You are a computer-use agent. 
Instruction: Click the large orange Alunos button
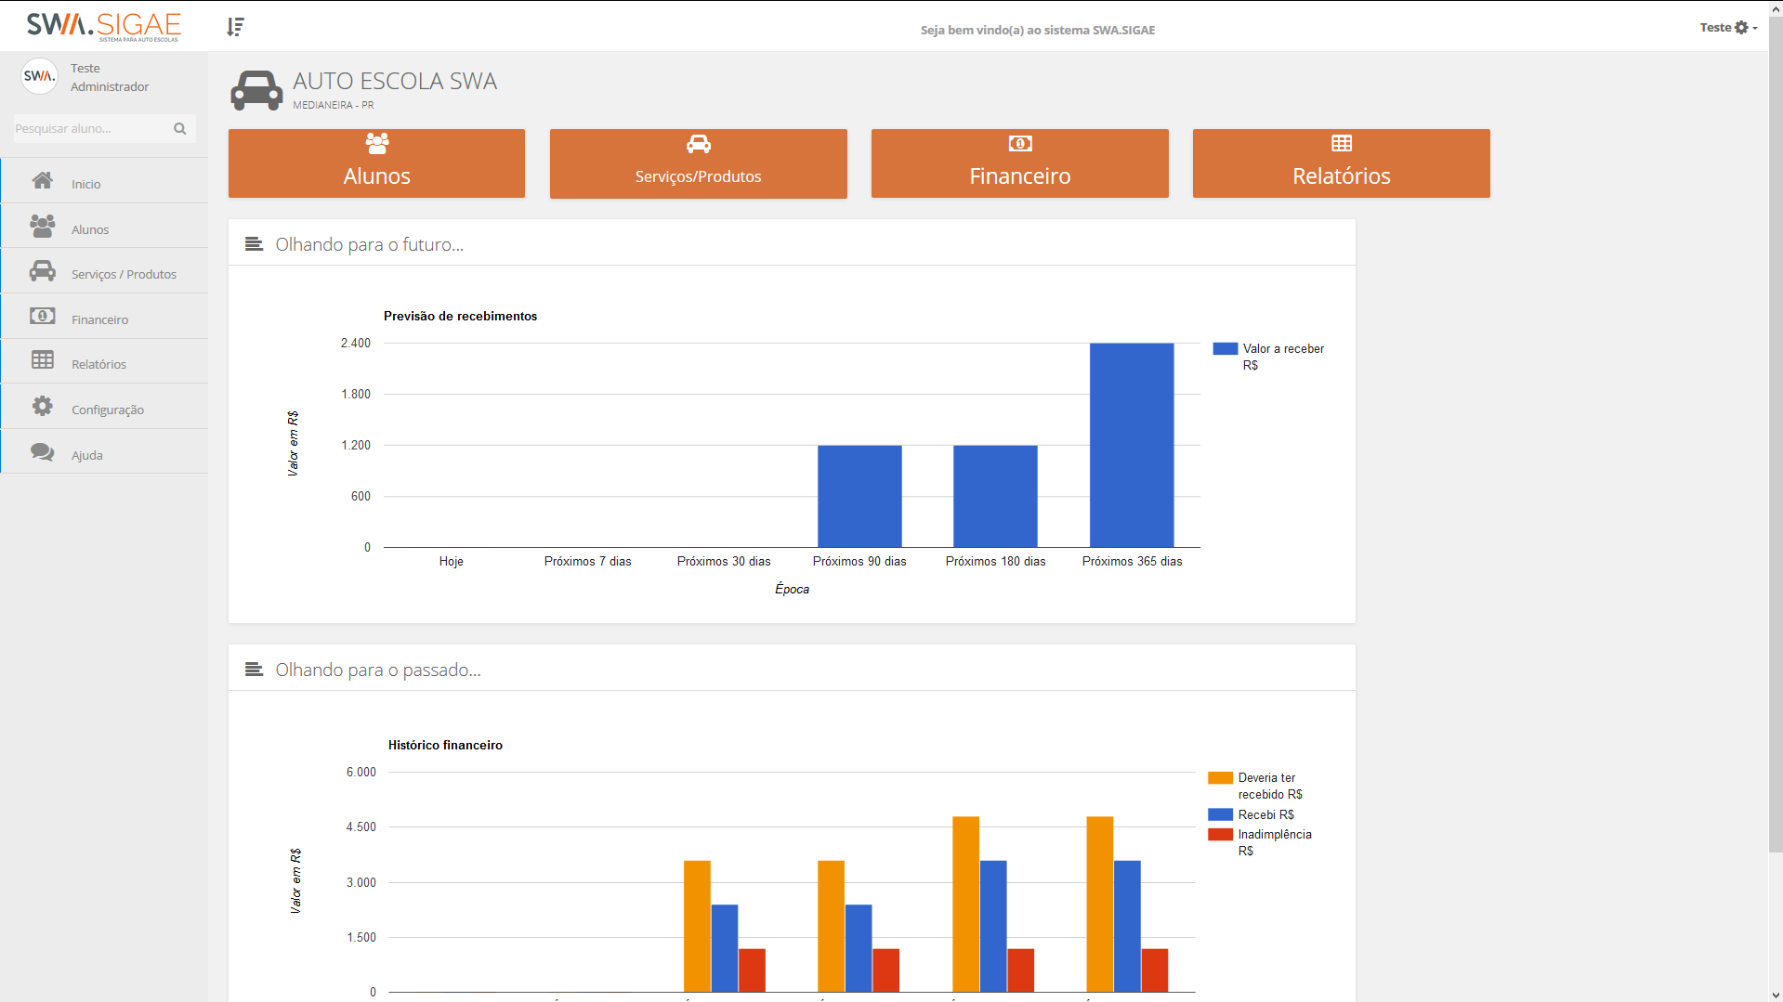click(376, 163)
